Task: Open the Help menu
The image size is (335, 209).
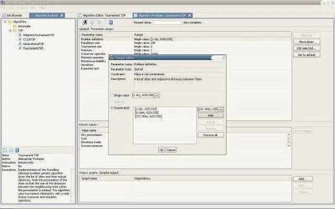Action: (x=42, y=7)
